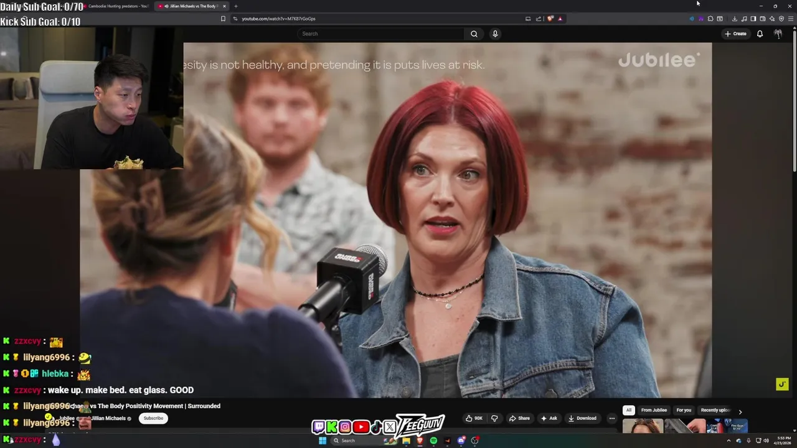Select the Recently uploaded filter chip
The height and width of the screenshot is (448, 797).
[x=715, y=410]
